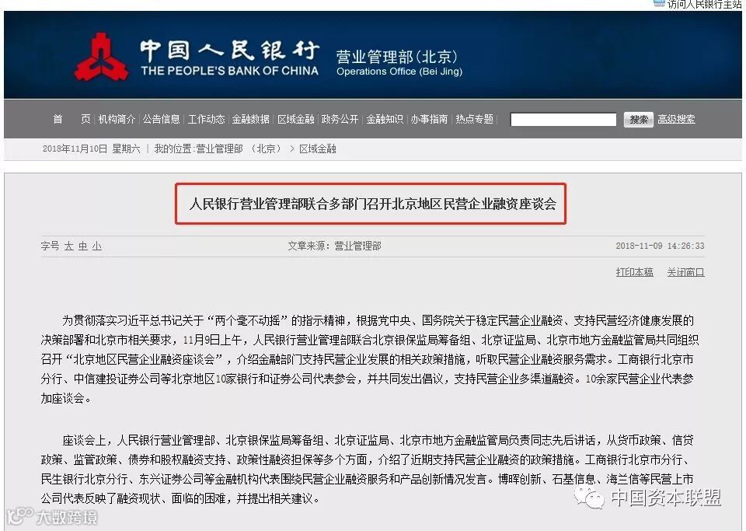Open the 首页 home menu item
Image resolution: width=746 pixels, height=531 pixels.
click(71, 119)
